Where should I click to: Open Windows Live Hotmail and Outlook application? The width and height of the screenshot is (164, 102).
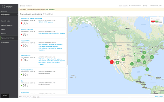coord(31,18)
